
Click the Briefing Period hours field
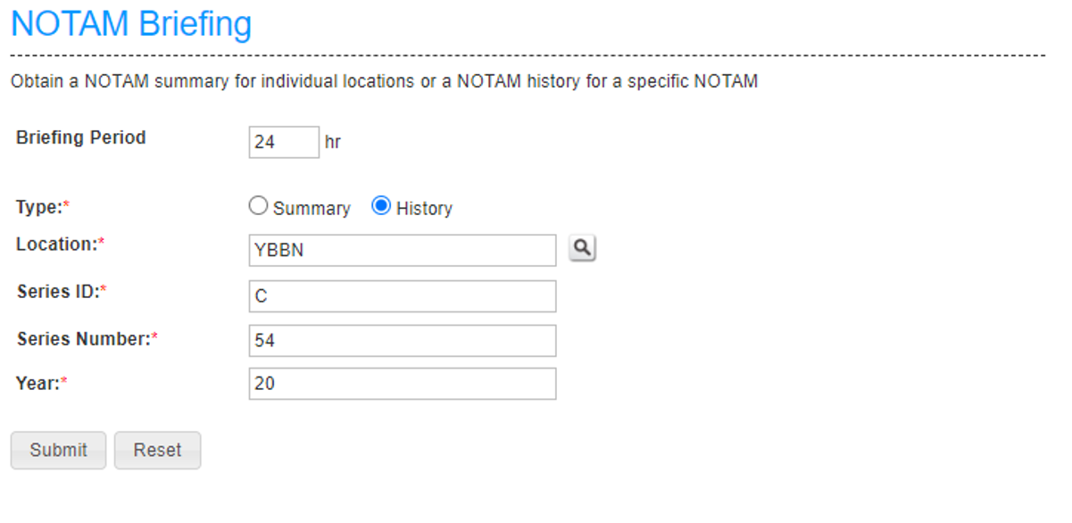(284, 142)
